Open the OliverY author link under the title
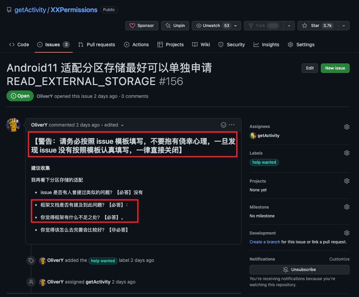359x297 pixels. click(45, 96)
